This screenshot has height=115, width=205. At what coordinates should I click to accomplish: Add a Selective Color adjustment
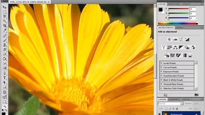click(x=190, y=55)
